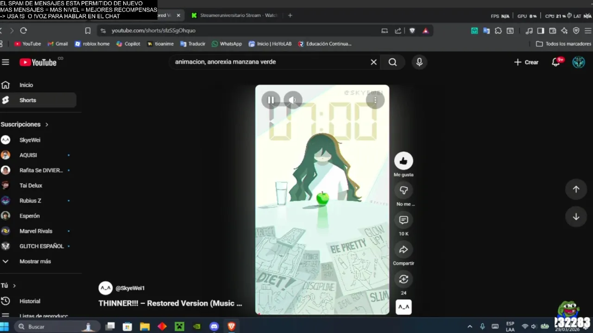Bookmark this page with the bookmark icon
593x333 pixels.
(x=88, y=31)
